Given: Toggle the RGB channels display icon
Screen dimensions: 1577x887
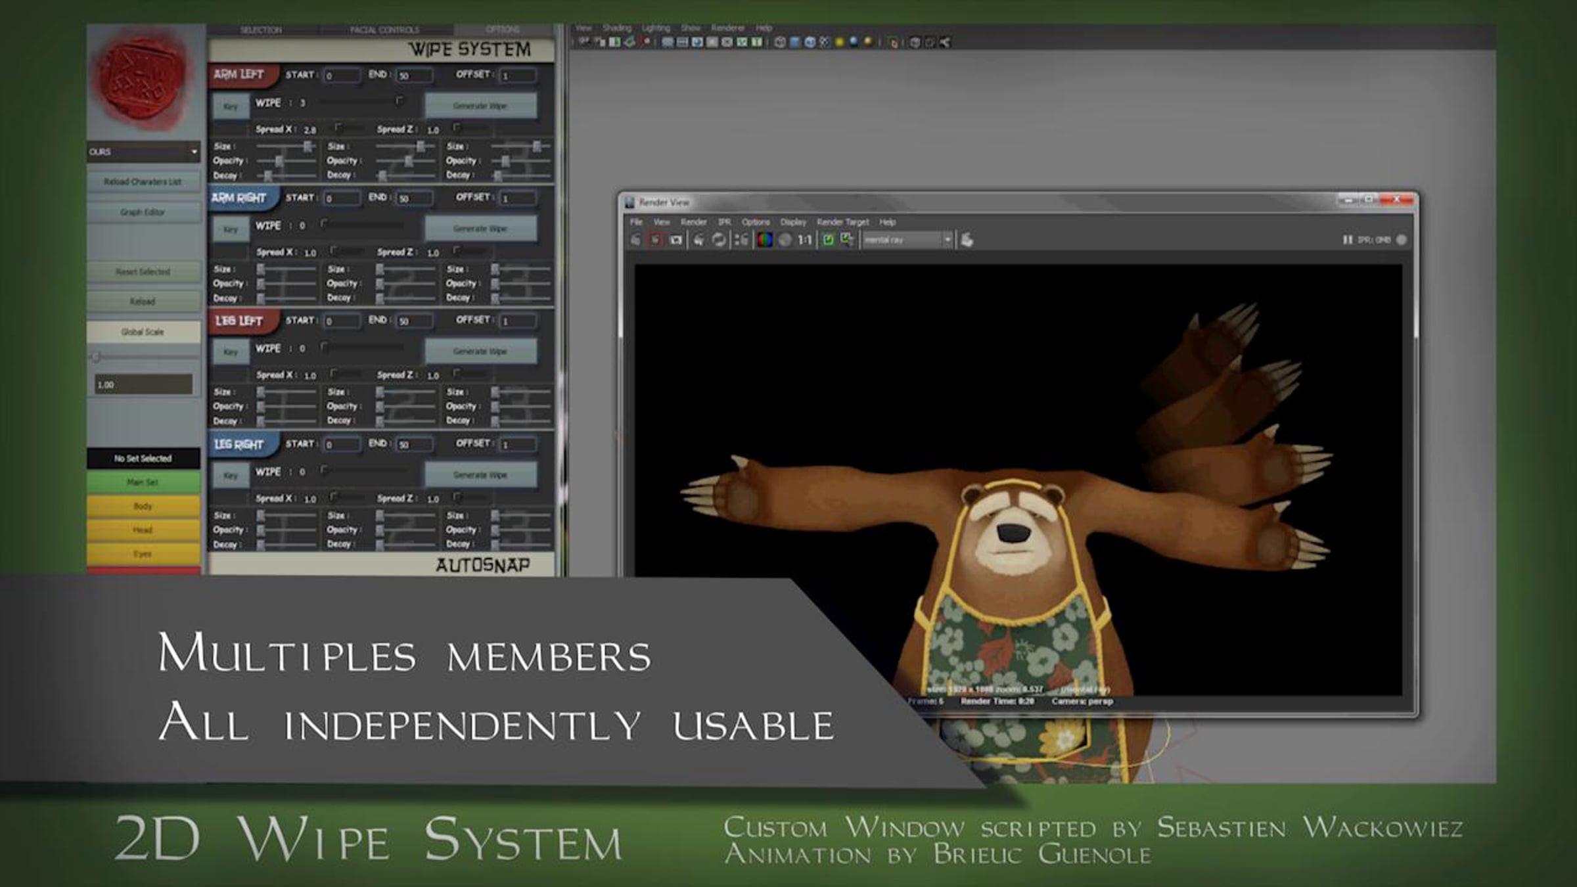Looking at the screenshot, I should [x=765, y=240].
